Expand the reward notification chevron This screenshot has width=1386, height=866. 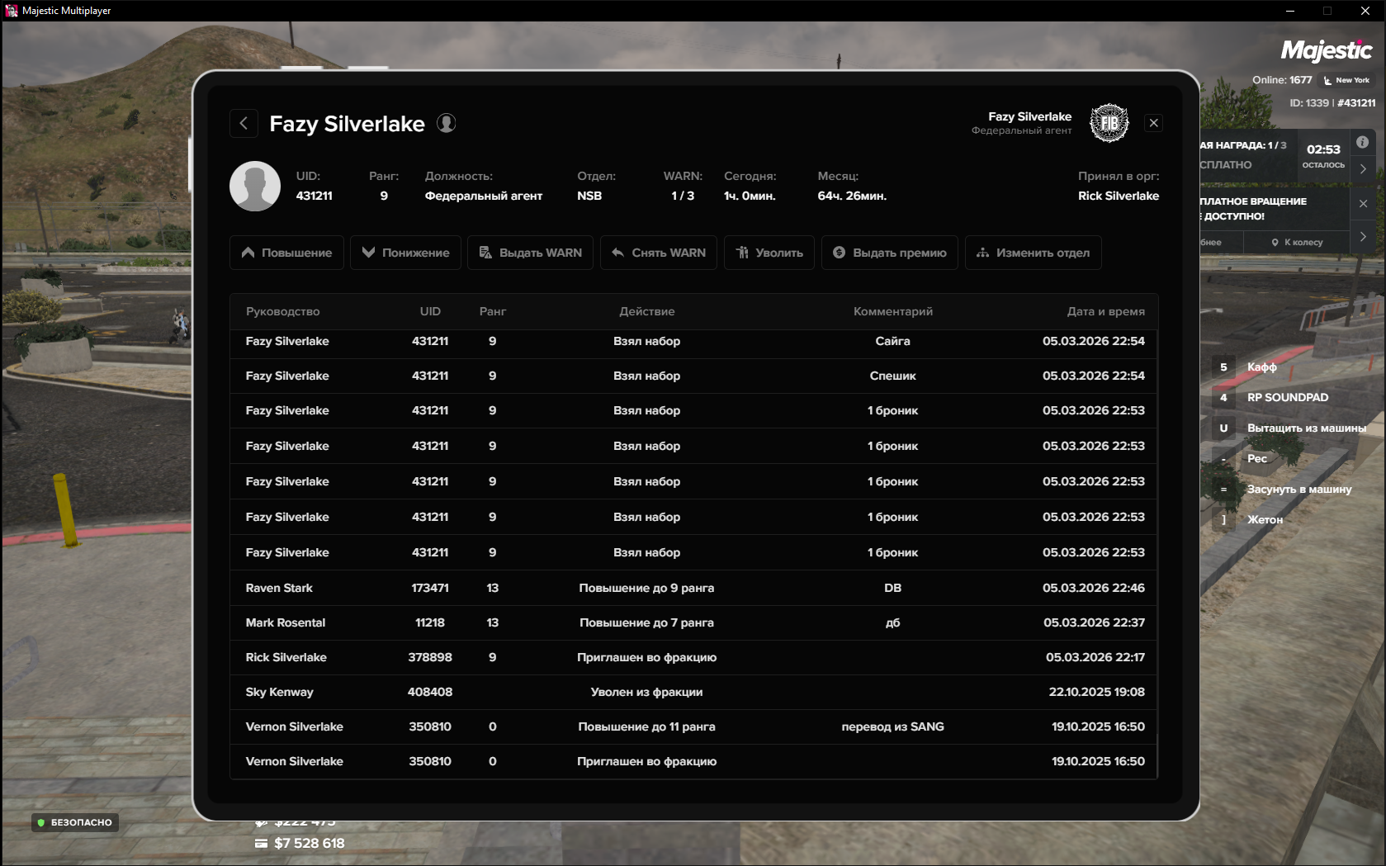pyautogui.click(x=1362, y=168)
